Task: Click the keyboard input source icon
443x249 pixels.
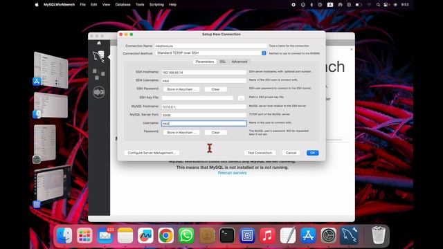Action: [330, 5]
